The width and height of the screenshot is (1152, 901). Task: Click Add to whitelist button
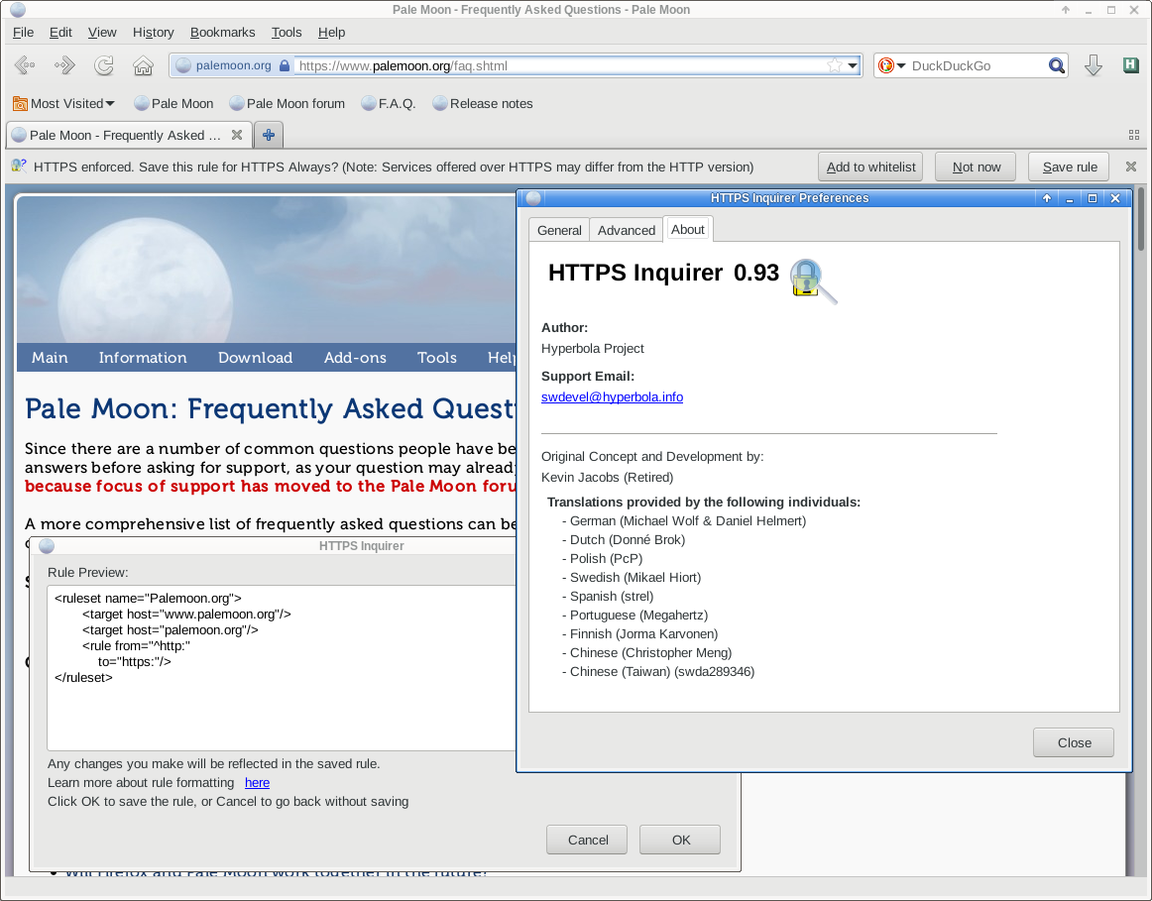coord(870,167)
